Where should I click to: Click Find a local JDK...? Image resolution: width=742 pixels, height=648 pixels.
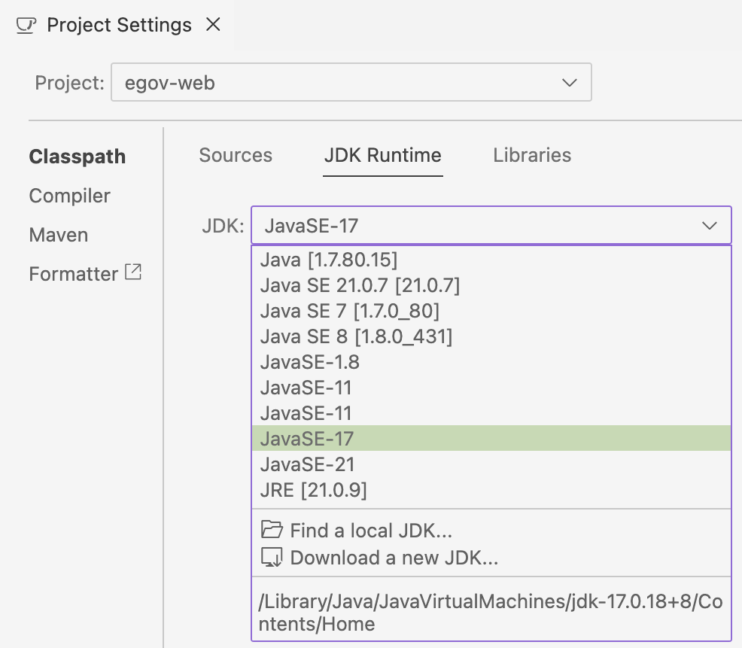pos(371,530)
